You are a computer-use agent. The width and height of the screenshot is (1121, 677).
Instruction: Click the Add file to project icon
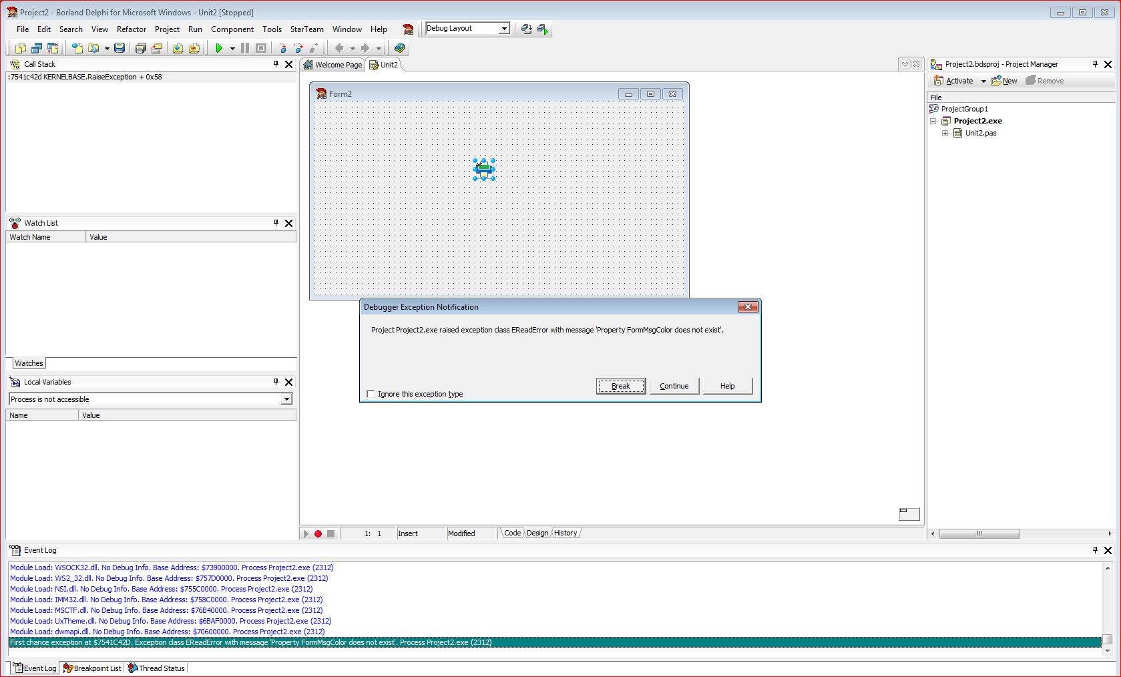click(x=178, y=48)
